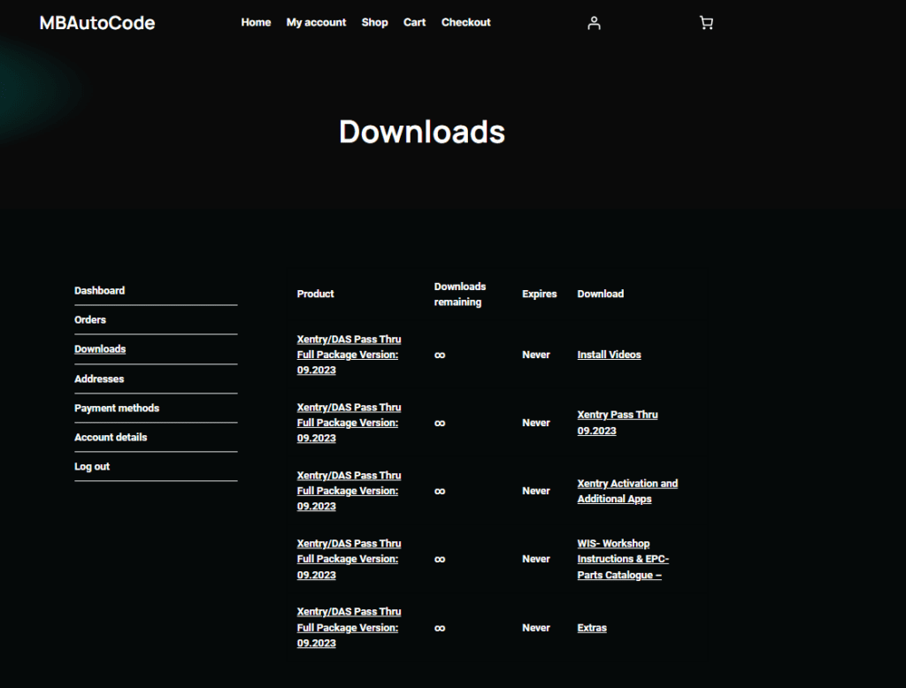Download the Install Videos file

point(609,355)
